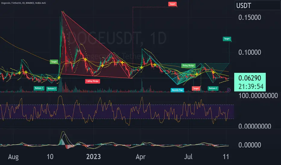
Task: Click the bar countdown 21:39:54
Action: click(x=251, y=86)
